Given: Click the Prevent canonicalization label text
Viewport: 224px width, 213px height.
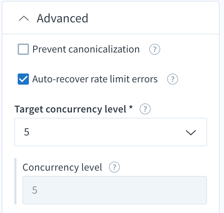Looking at the screenshot, I should point(86,49).
